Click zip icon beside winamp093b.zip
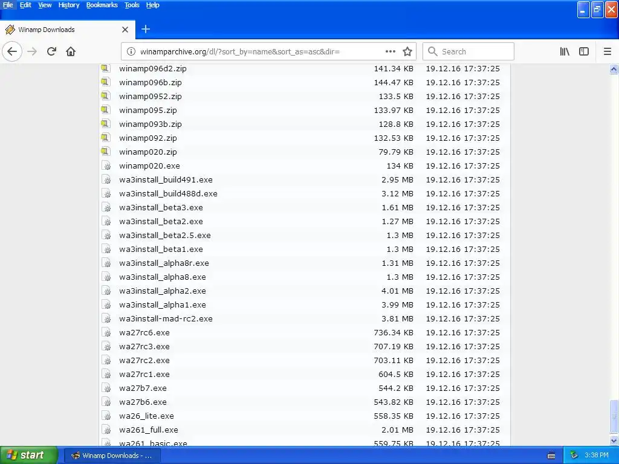Image resolution: width=619 pixels, height=464 pixels. [105, 123]
